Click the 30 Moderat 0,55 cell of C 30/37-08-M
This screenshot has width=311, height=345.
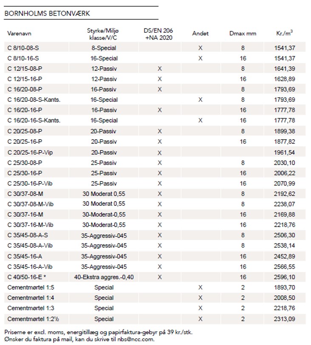coord(104,194)
